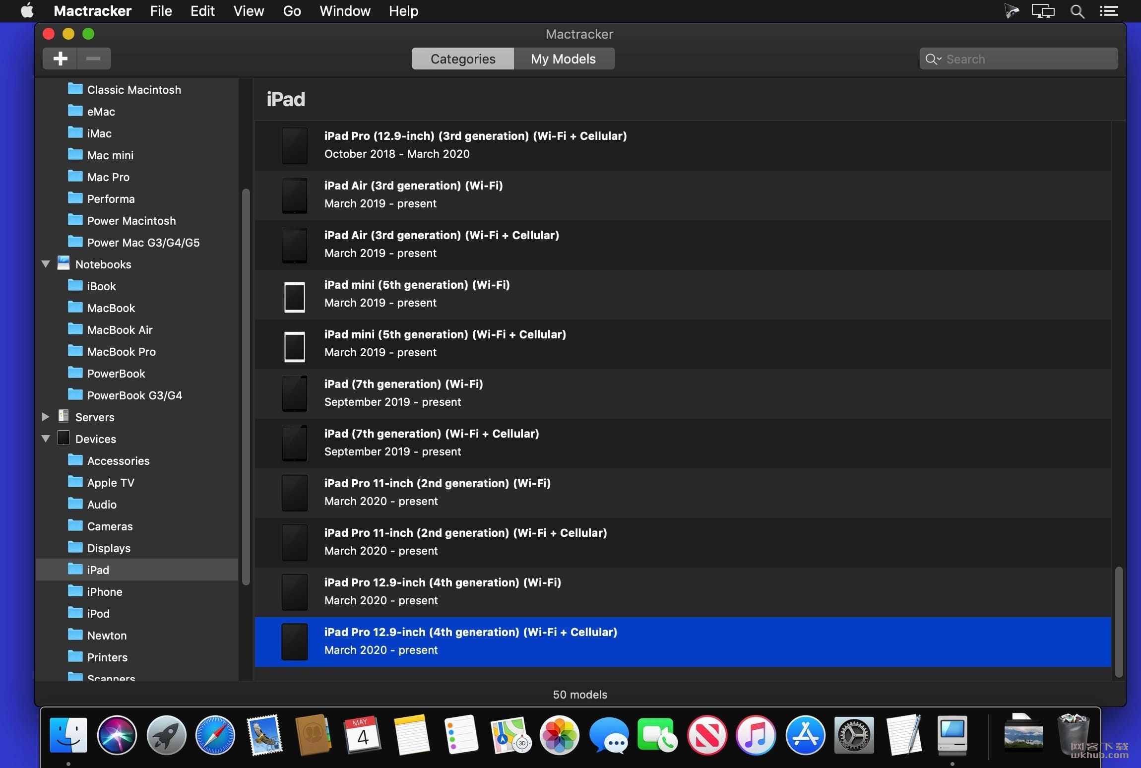Open the Edit menu
This screenshot has width=1141, height=768.
[x=202, y=11]
